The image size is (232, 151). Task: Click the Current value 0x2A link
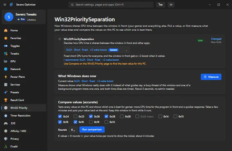94,81
